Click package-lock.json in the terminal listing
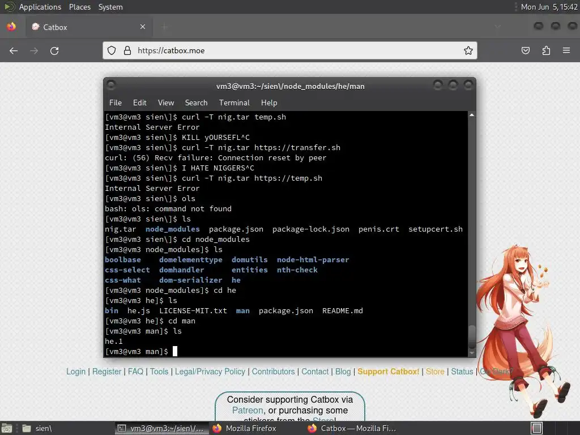This screenshot has height=435, width=580. coord(311,229)
